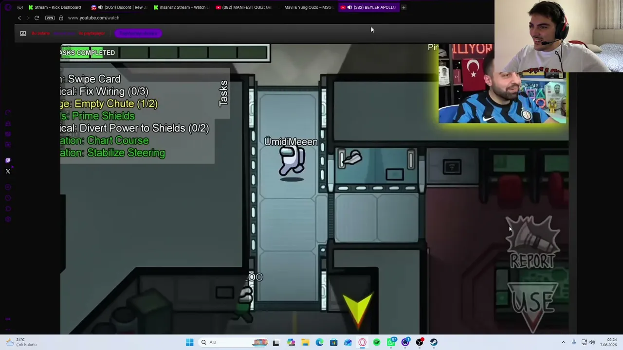623x350 pixels.
Task: Mute audio on the Discord tab speaker icon
Action: pos(100,7)
